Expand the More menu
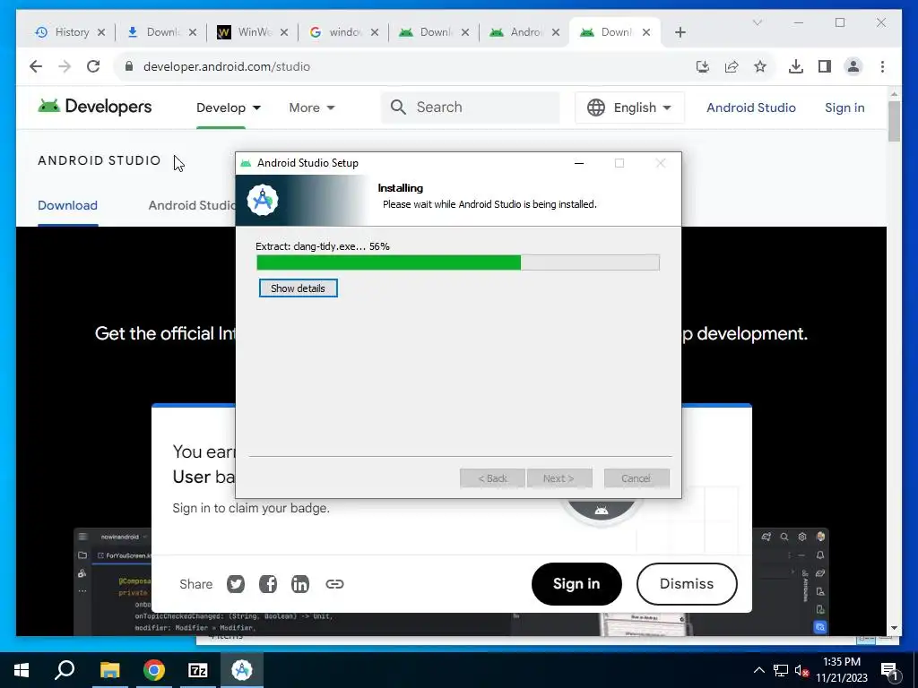 [x=311, y=107]
